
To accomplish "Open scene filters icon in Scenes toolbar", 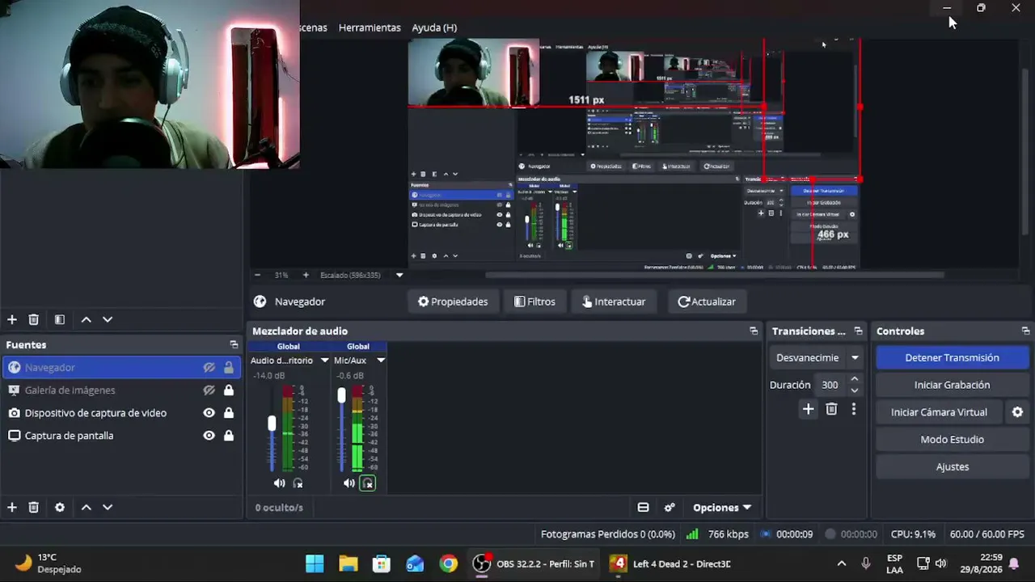I will (60, 320).
